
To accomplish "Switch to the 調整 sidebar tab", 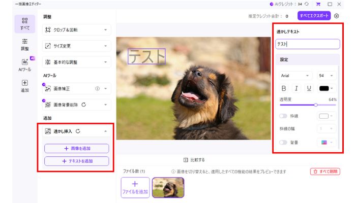I will [24, 45].
